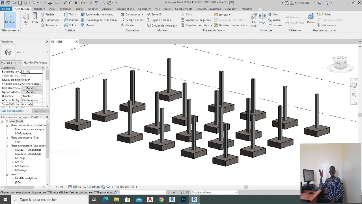Open the Vue 3D type selector dropdown
The height and width of the screenshot is (204, 362).
coord(48,52)
